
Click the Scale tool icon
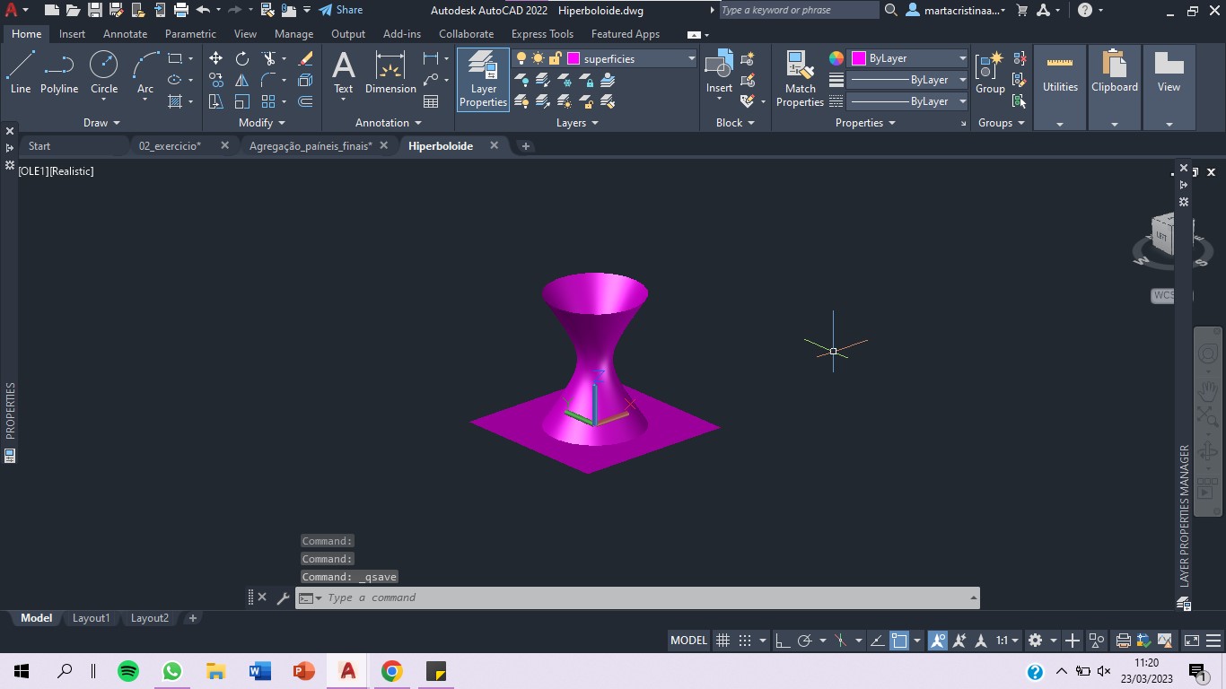pos(242,101)
